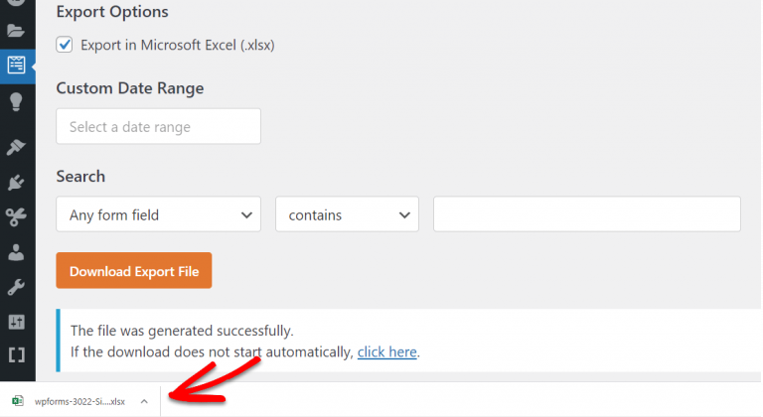
Task: Click the empty search text field
Action: 587,214
